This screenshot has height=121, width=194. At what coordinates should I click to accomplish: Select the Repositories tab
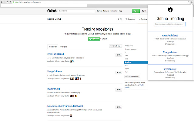coord(52,47)
